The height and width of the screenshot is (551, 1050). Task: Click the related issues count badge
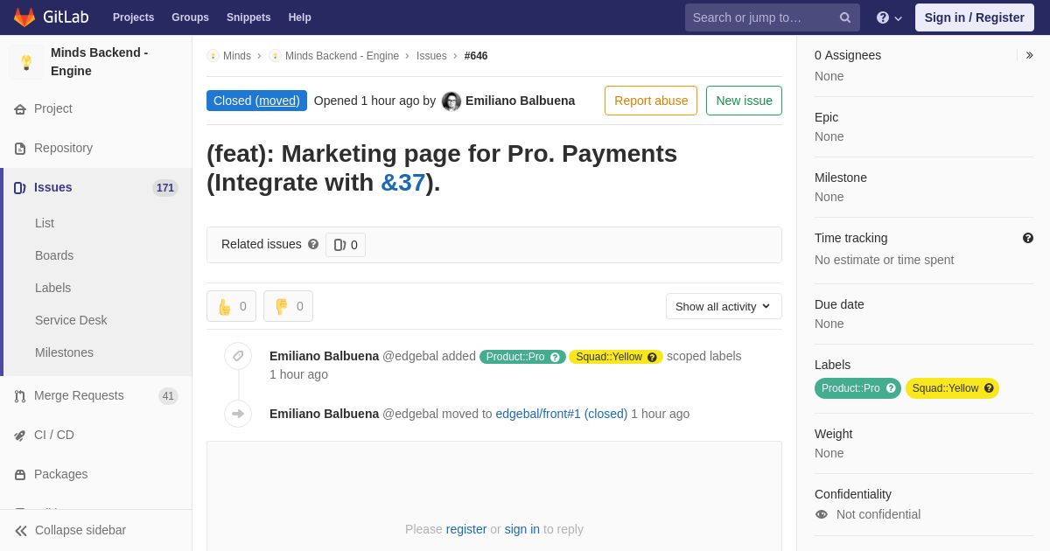346,245
